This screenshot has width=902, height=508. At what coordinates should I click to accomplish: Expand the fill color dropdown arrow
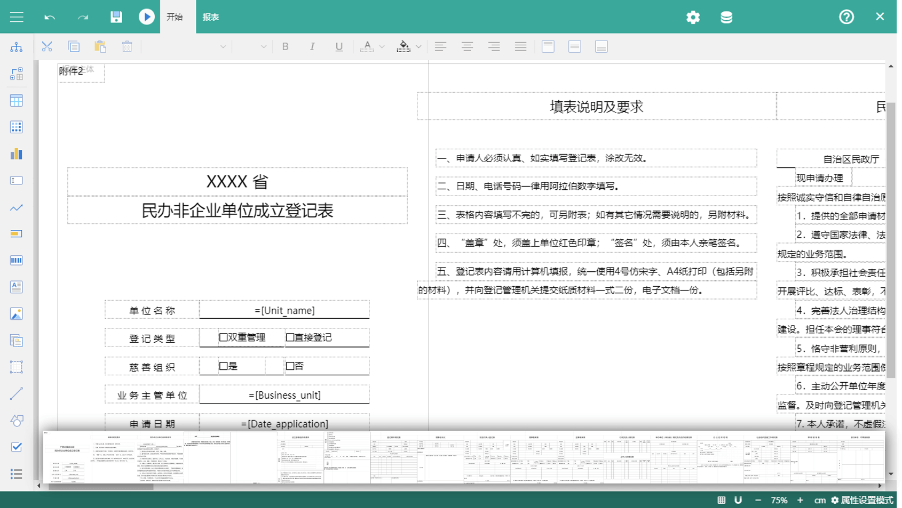(419, 47)
